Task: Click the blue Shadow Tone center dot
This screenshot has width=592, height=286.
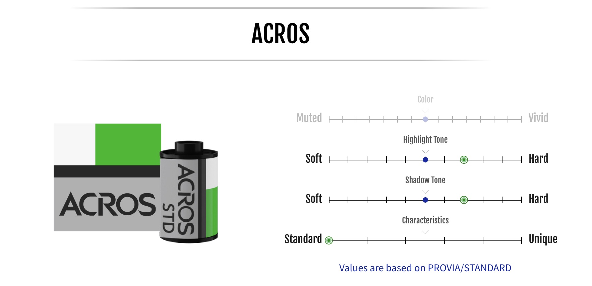Action: [425, 200]
